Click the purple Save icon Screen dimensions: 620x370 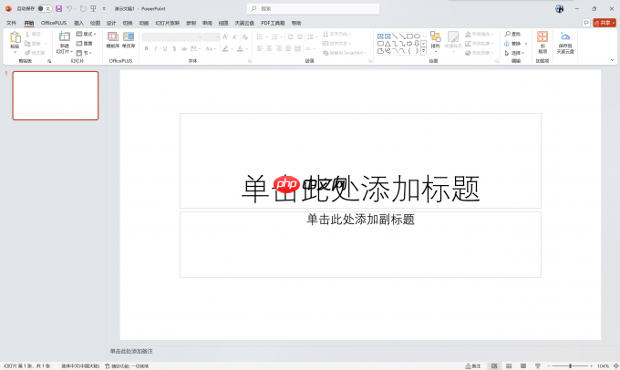pos(59,8)
